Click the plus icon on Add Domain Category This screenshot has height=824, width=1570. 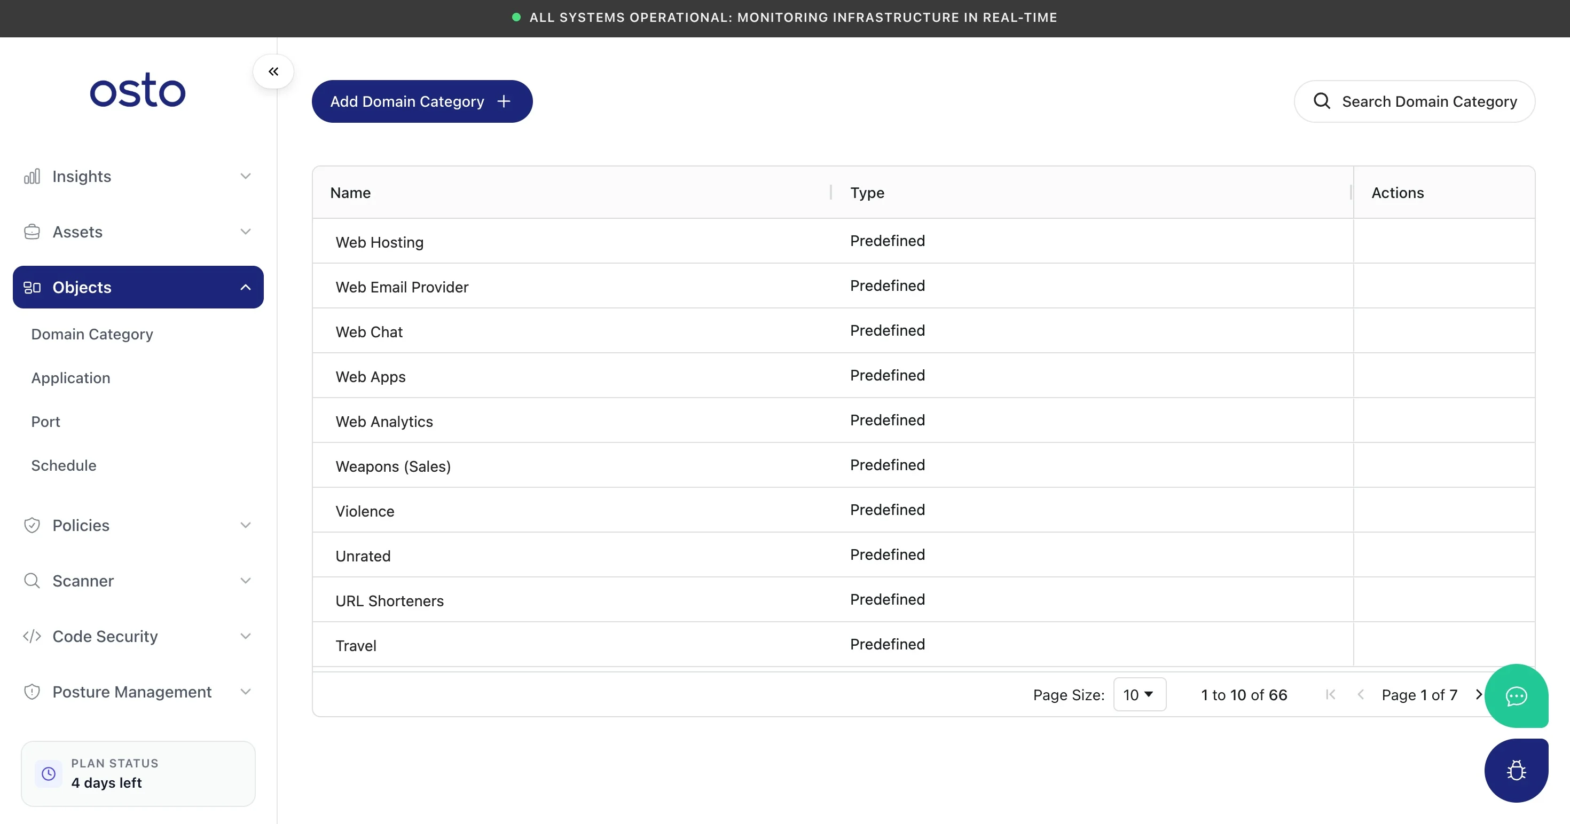pyautogui.click(x=504, y=101)
